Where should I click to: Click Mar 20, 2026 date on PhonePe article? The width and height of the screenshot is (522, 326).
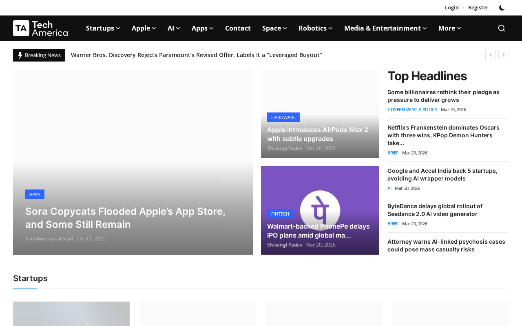click(x=321, y=245)
